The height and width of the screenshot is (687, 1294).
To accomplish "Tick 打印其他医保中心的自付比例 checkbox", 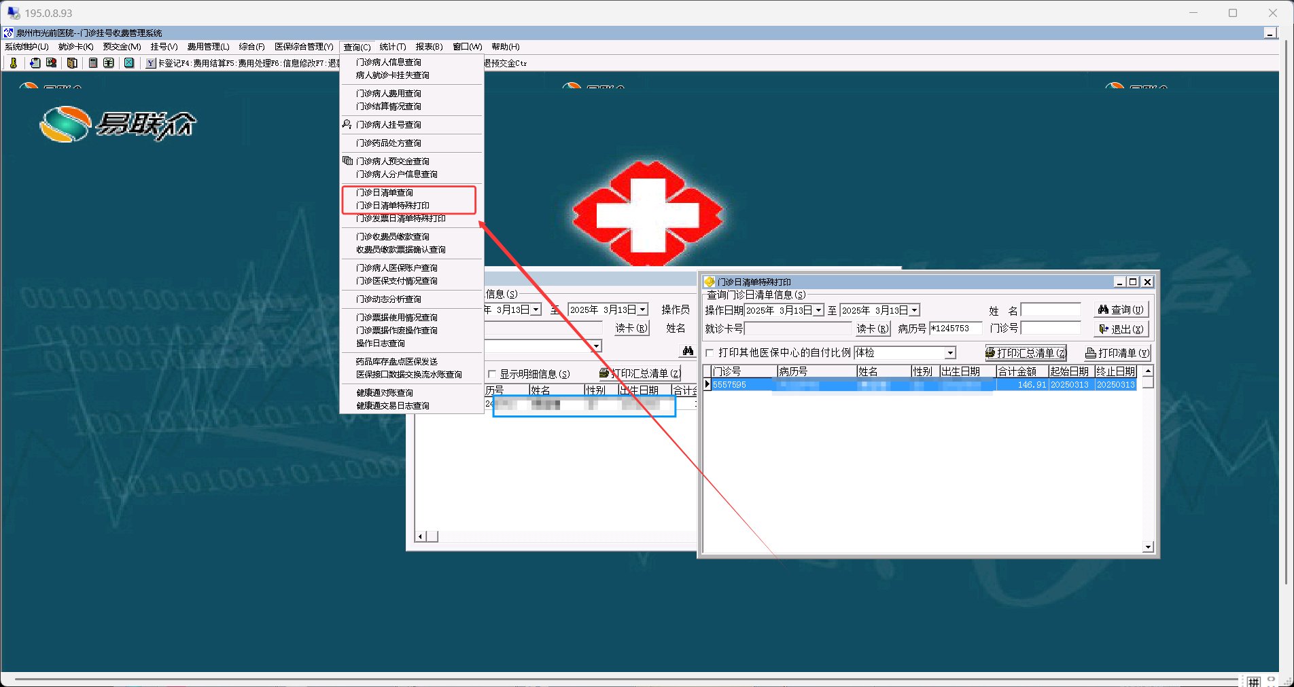I will [x=710, y=353].
